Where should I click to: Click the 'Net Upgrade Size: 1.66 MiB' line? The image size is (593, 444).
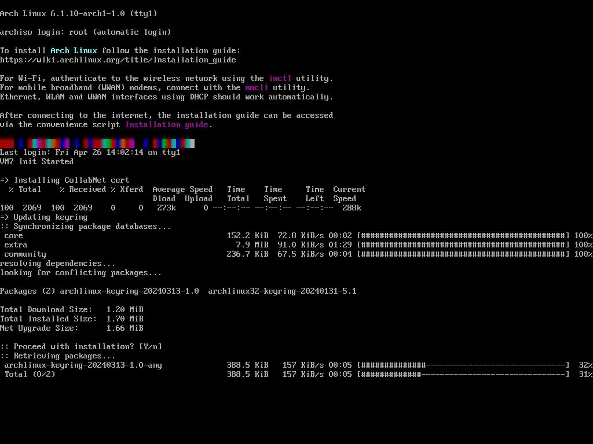pyautogui.click(x=72, y=328)
